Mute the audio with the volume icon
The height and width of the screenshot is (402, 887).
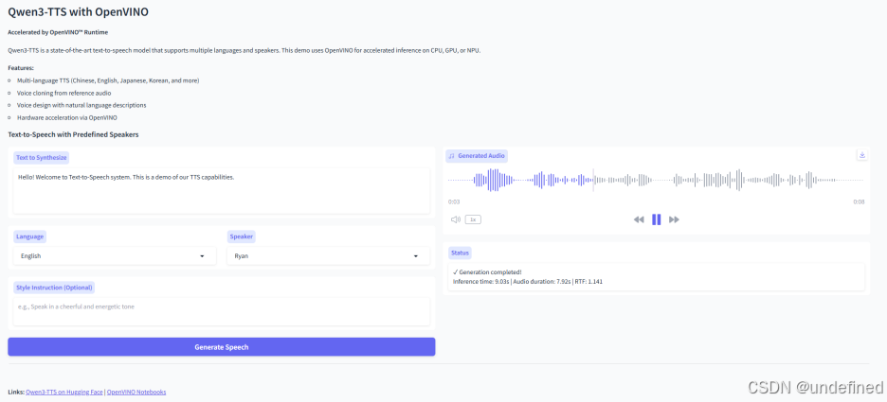[456, 219]
